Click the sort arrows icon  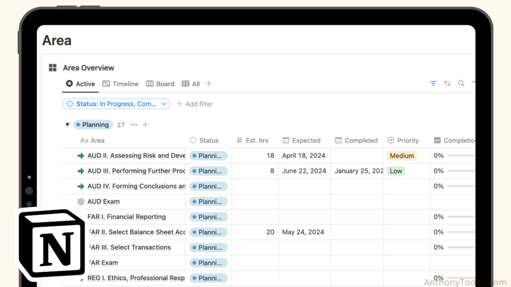click(x=447, y=83)
